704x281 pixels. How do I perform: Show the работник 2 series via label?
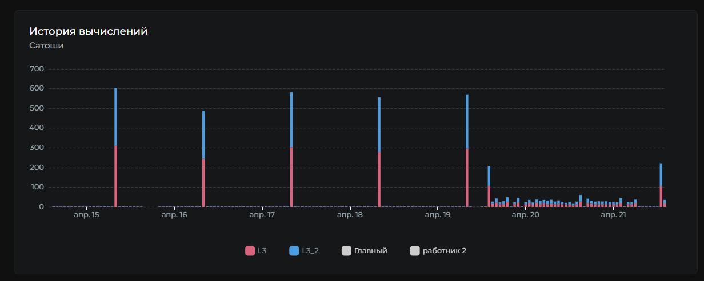pos(445,250)
